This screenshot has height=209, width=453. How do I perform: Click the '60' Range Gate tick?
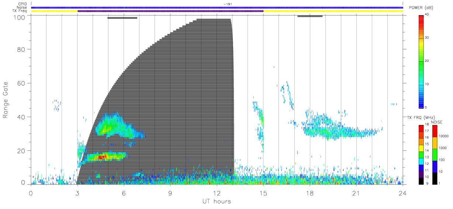click(21, 83)
